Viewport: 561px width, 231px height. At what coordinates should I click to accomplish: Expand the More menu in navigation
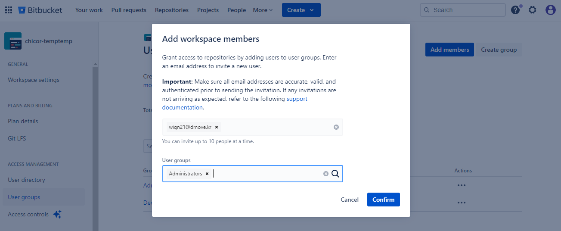pos(263,10)
